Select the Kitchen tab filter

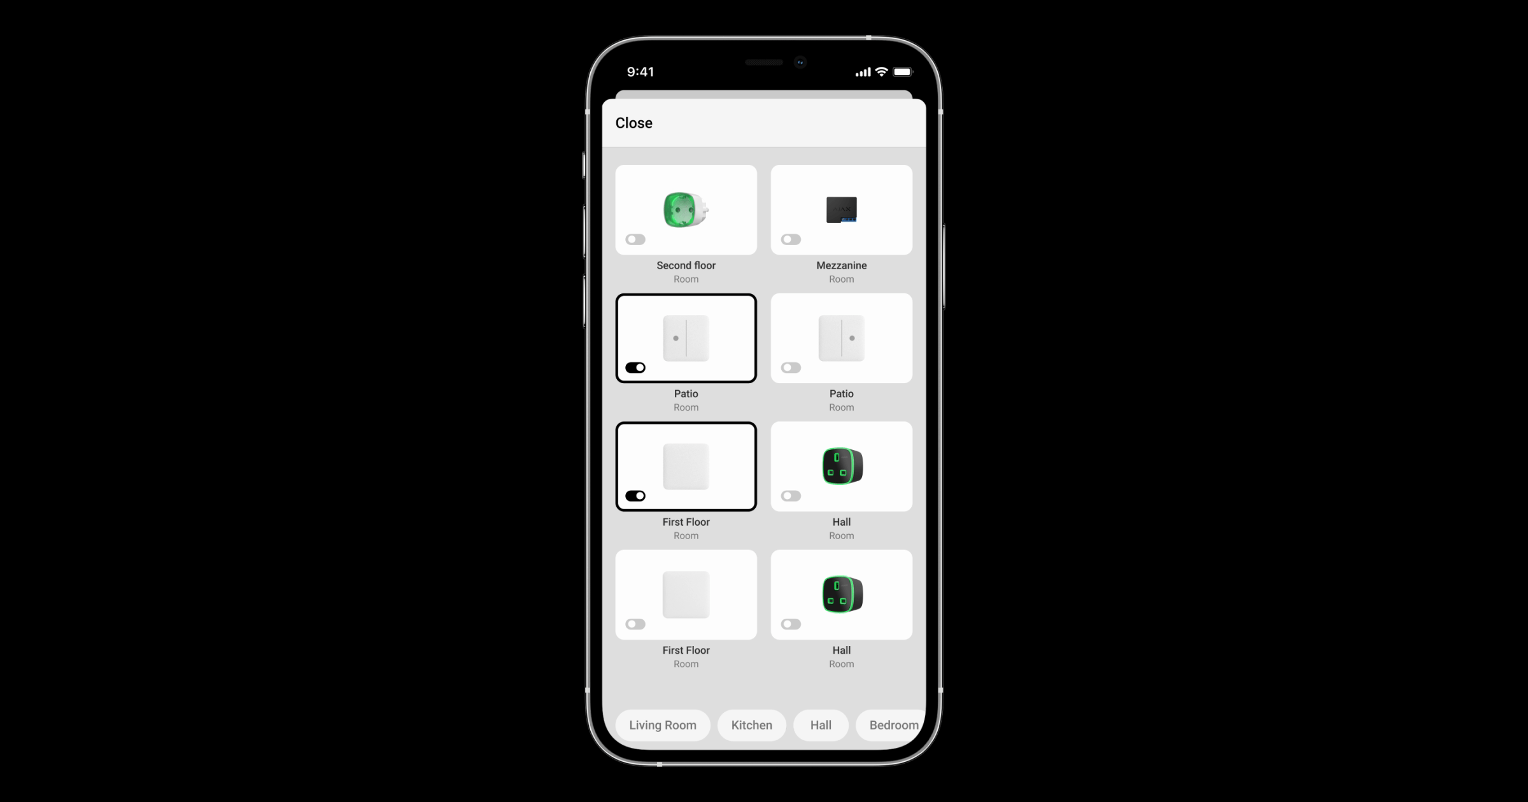pos(752,724)
